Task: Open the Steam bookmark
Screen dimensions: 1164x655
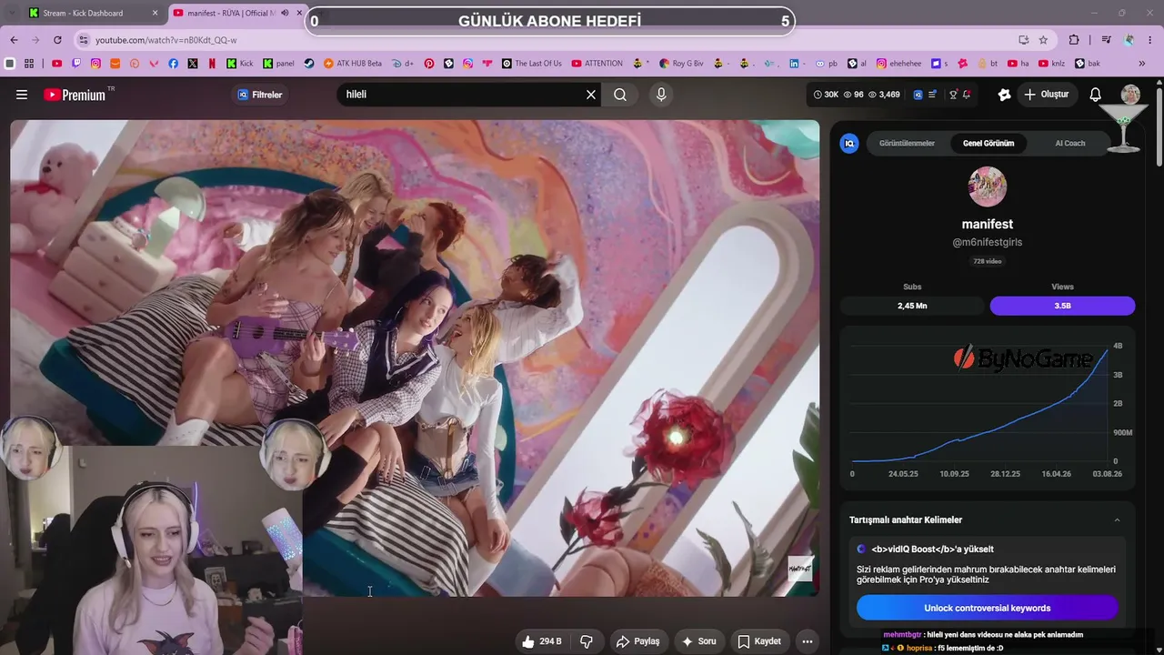Action: (309, 64)
